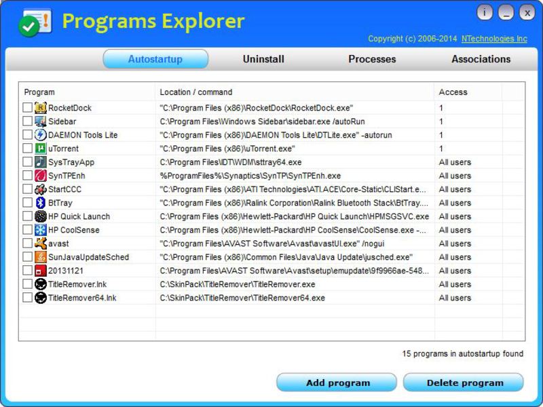Select the avastUI.exe /nogui command
The width and height of the screenshot is (543, 407).
click(272, 244)
